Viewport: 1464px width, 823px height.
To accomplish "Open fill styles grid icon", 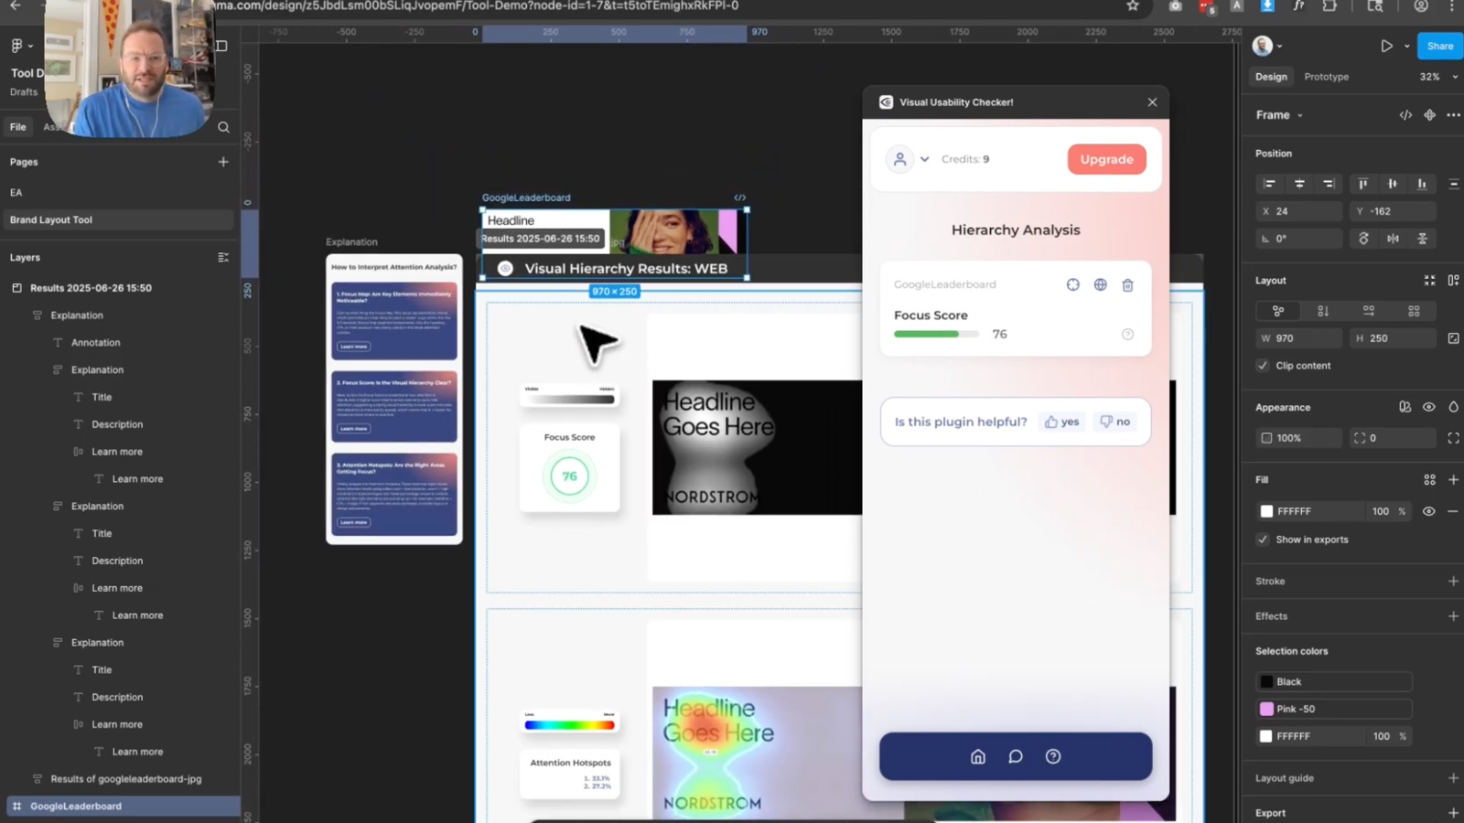I will click(1429, 480).
